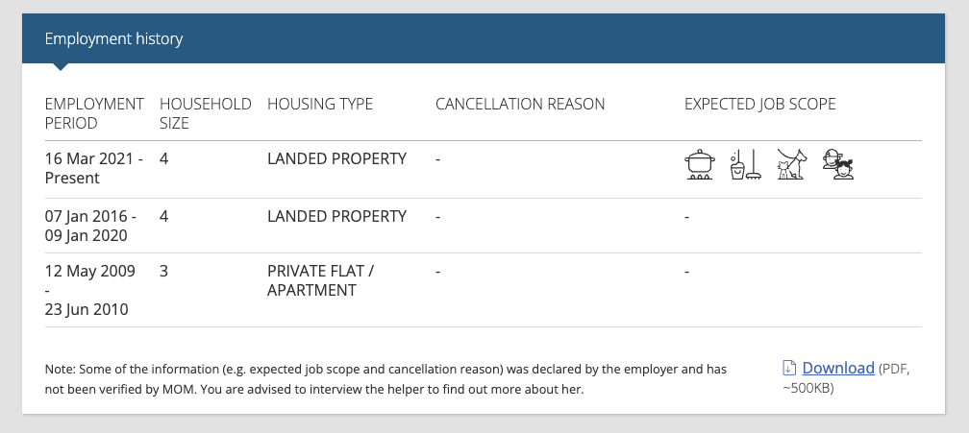Click the PDF download file icon
The height and width of the screenshot is (433, 969).
coord(789,369)
